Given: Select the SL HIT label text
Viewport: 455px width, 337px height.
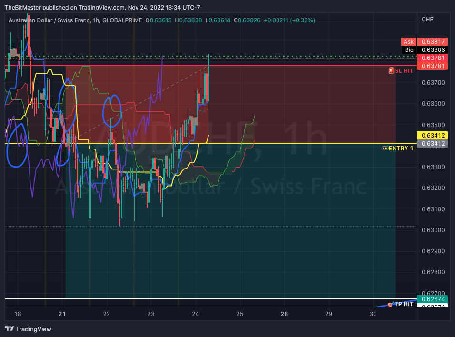Looking at the screenshot, I should tap(404, 71).
